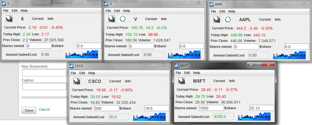Click the Llama Stocks logo in AAPL window

(289, 55)
